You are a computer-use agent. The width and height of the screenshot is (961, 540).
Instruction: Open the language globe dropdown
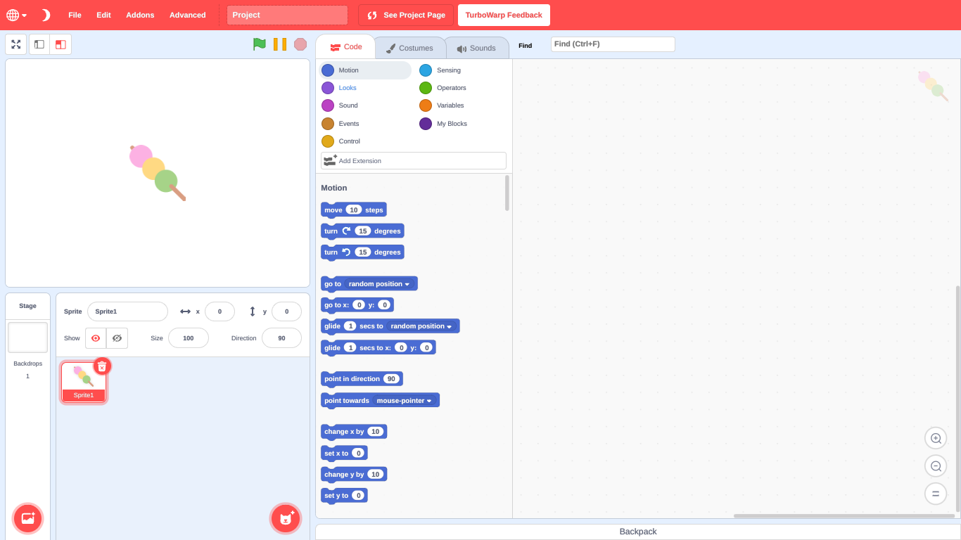[x=16, y=15]
